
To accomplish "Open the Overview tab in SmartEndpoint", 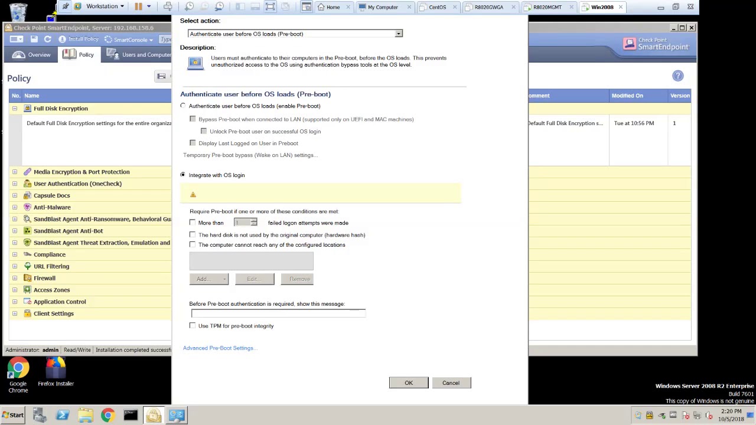I will (x=32, y=55).
